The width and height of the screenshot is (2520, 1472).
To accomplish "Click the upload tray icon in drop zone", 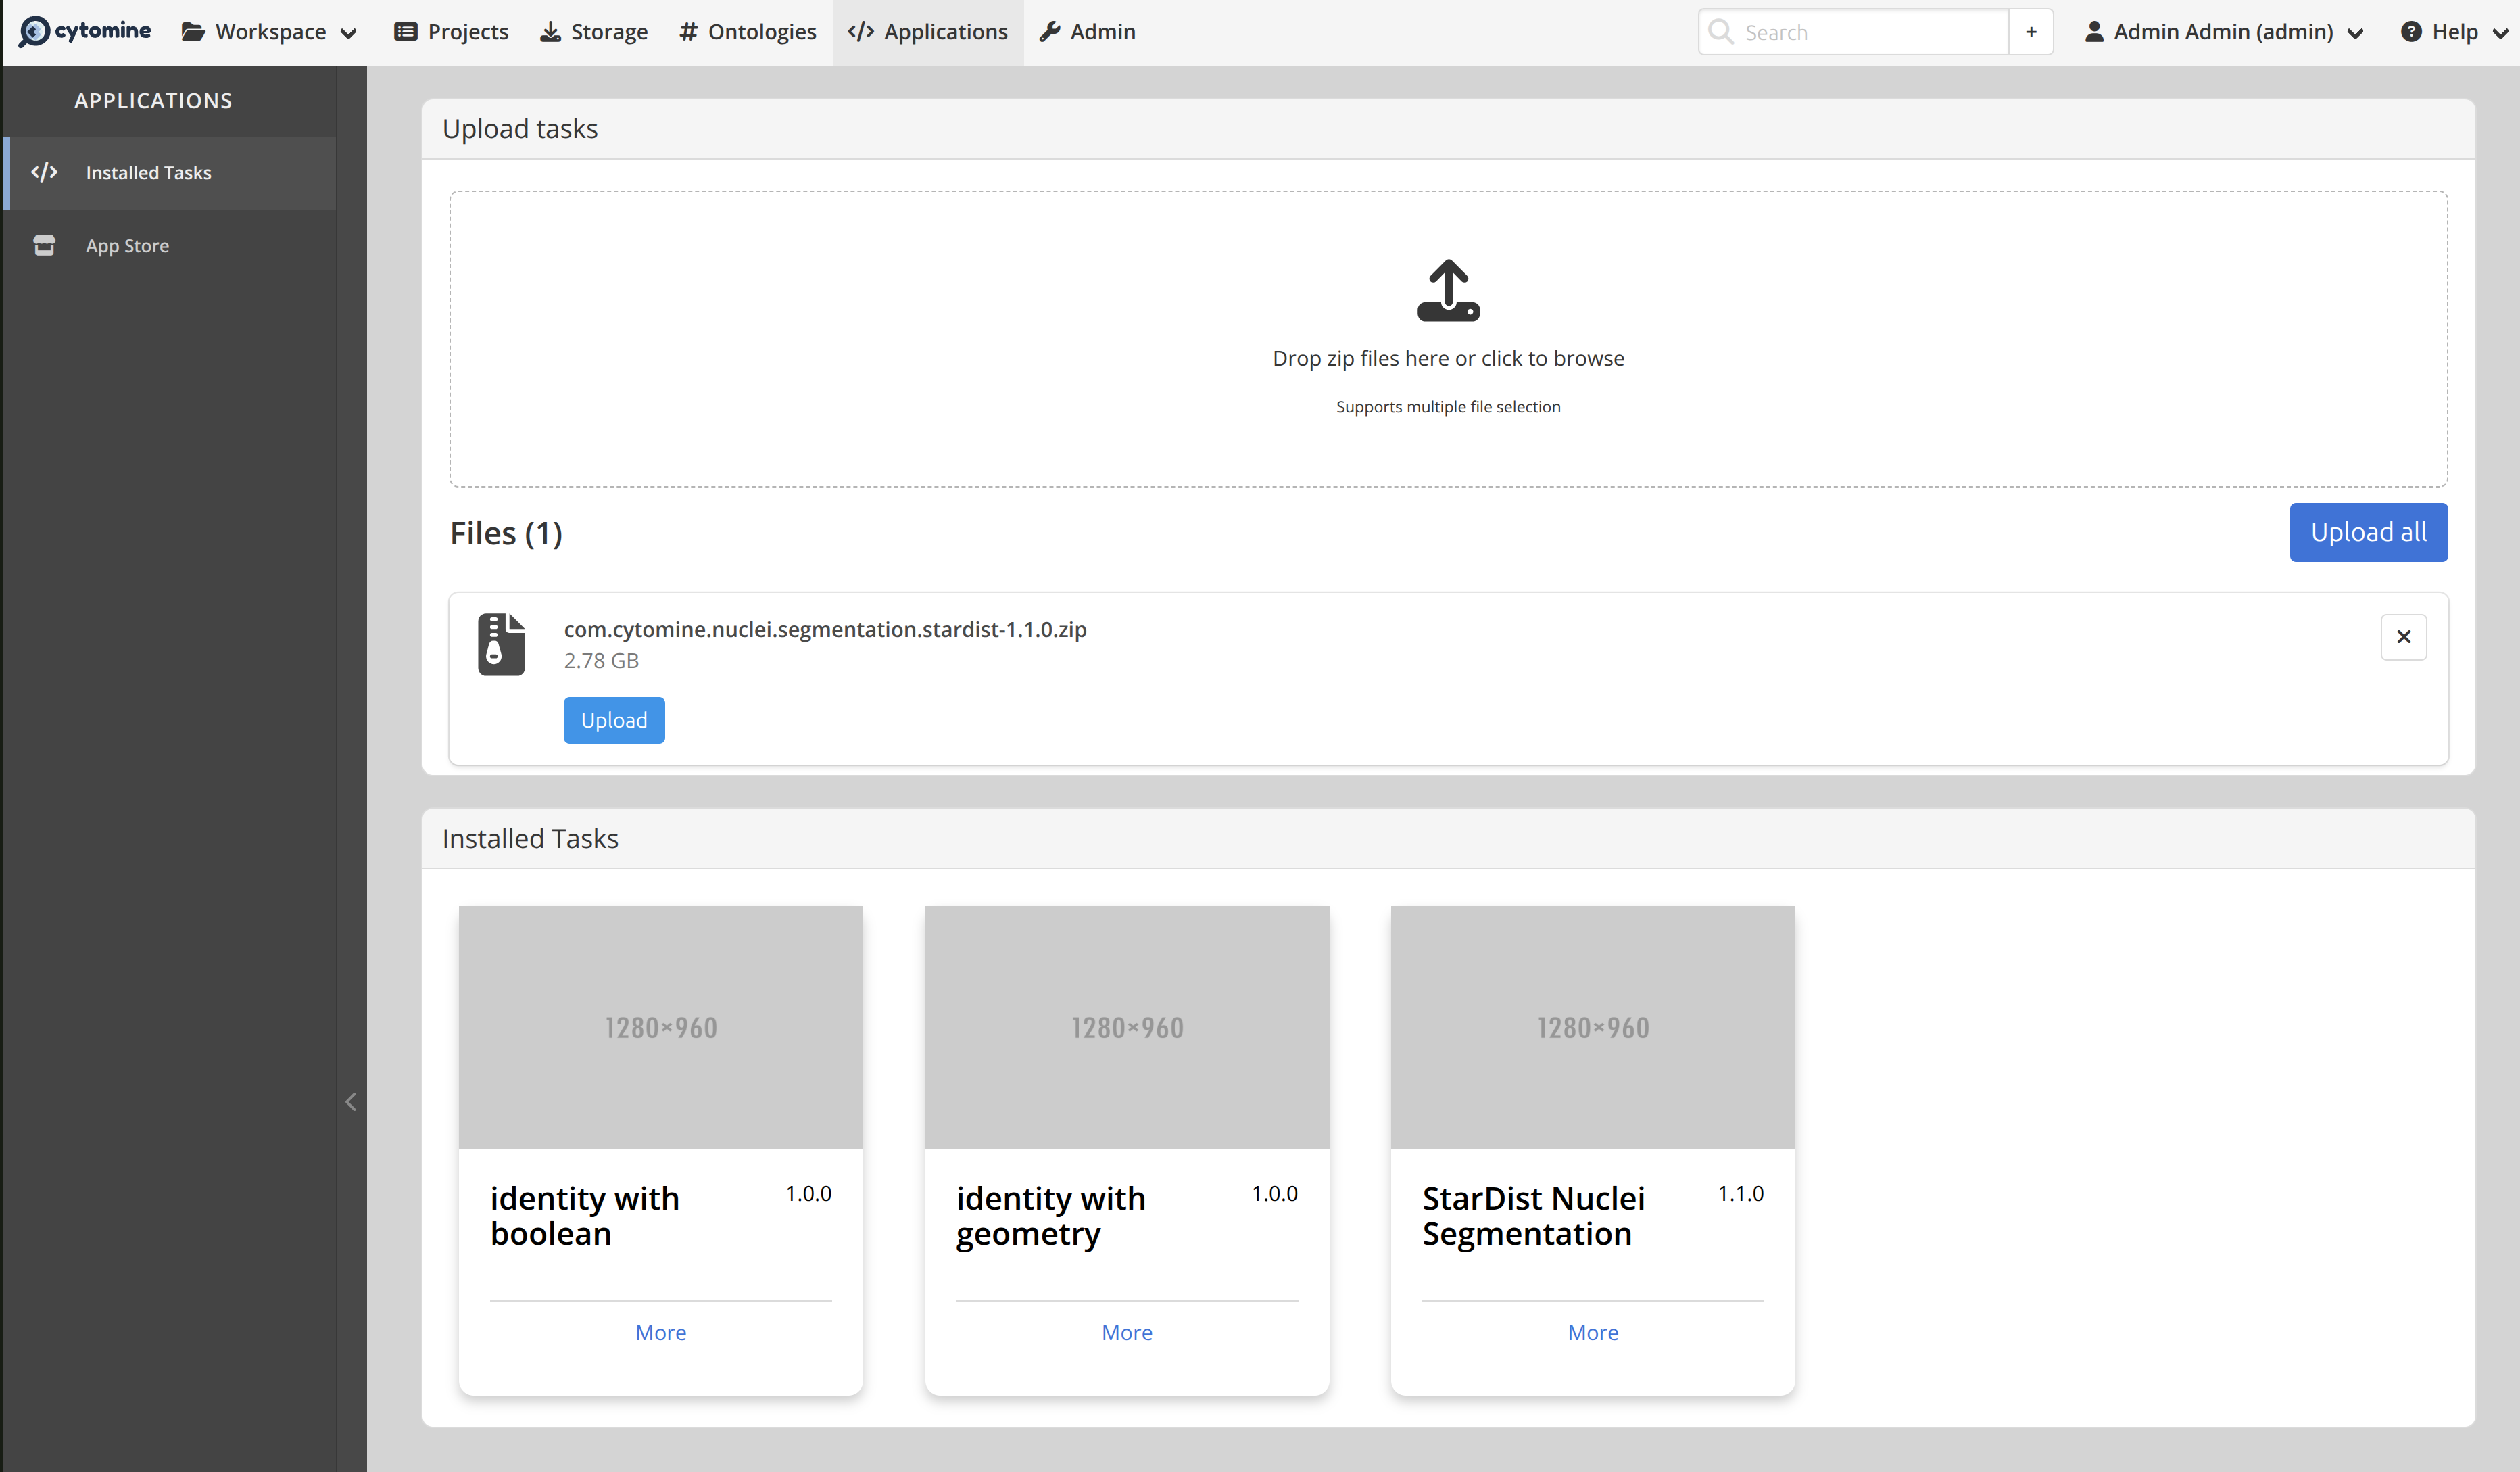I will 1448,290.
